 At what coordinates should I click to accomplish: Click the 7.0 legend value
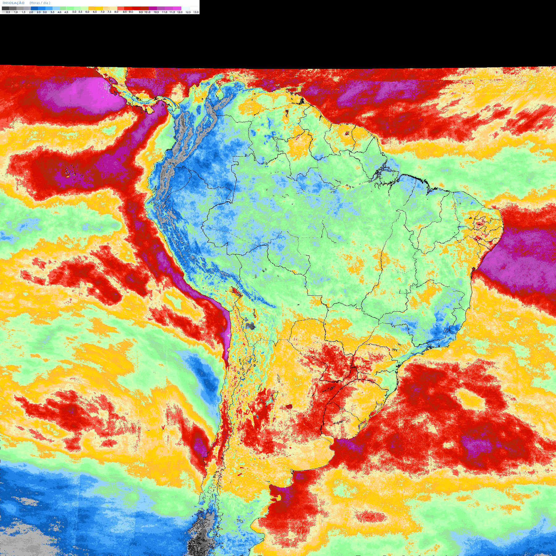[103, 12]
